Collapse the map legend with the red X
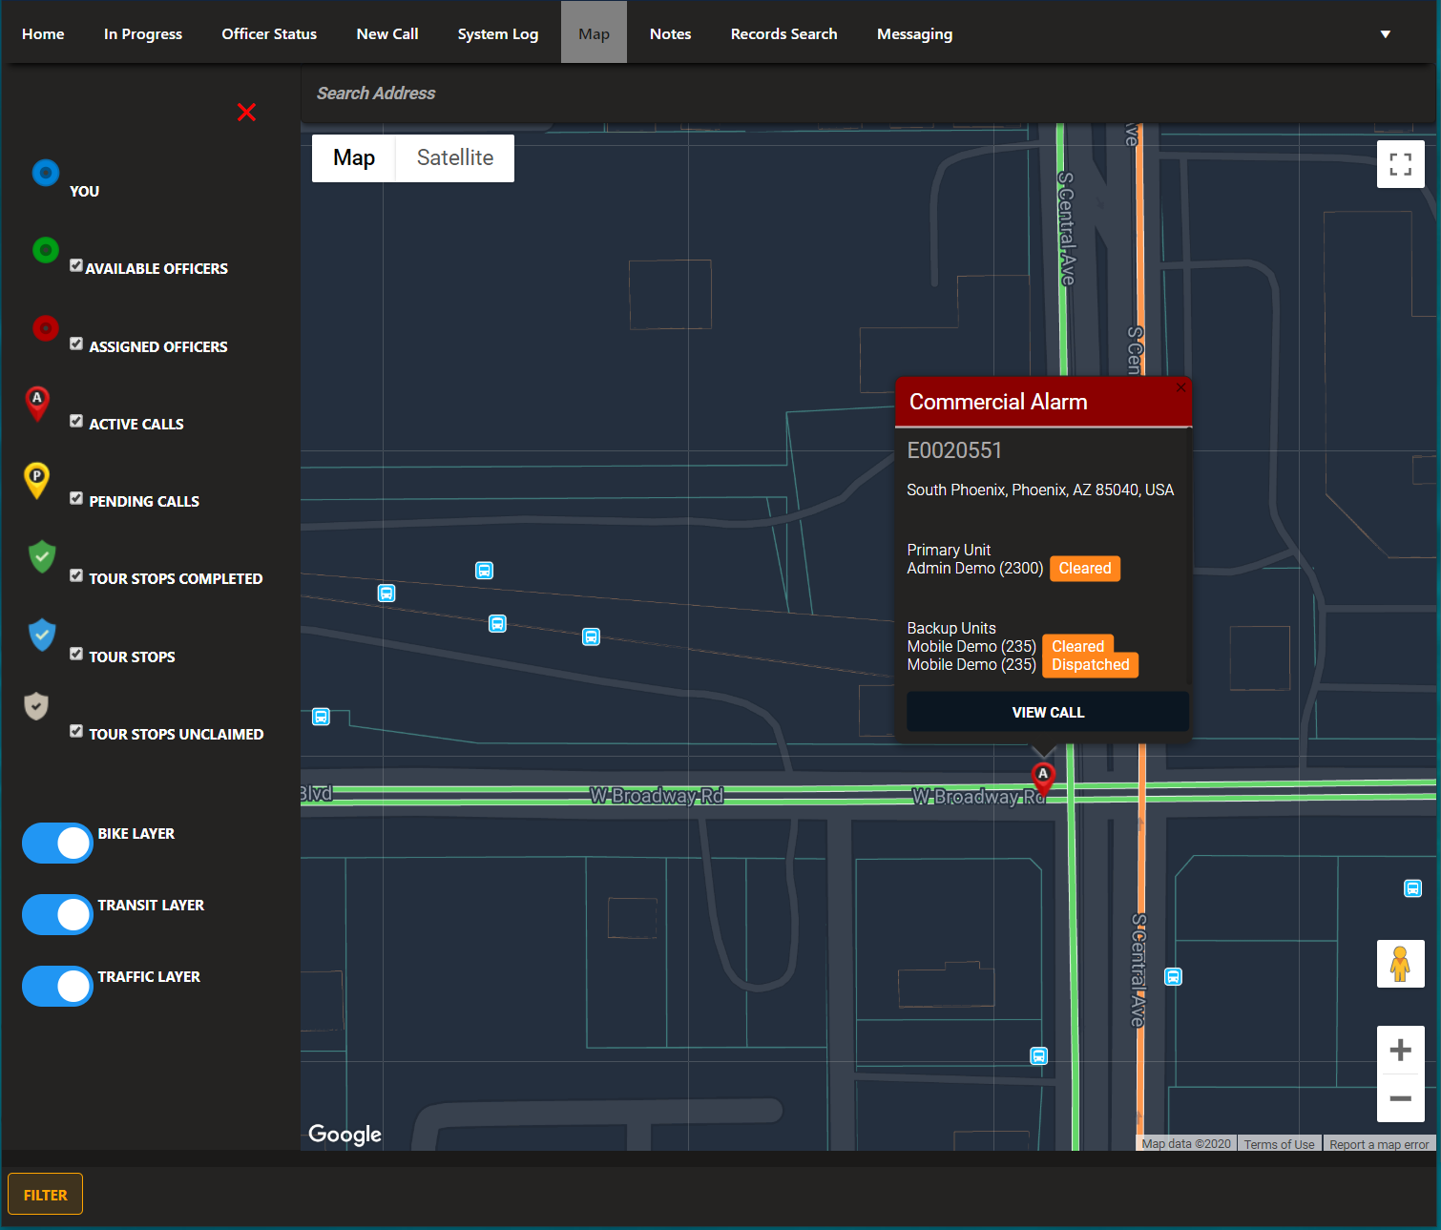The width and height of the screenshot is (1441, 1230). [246, 112]
